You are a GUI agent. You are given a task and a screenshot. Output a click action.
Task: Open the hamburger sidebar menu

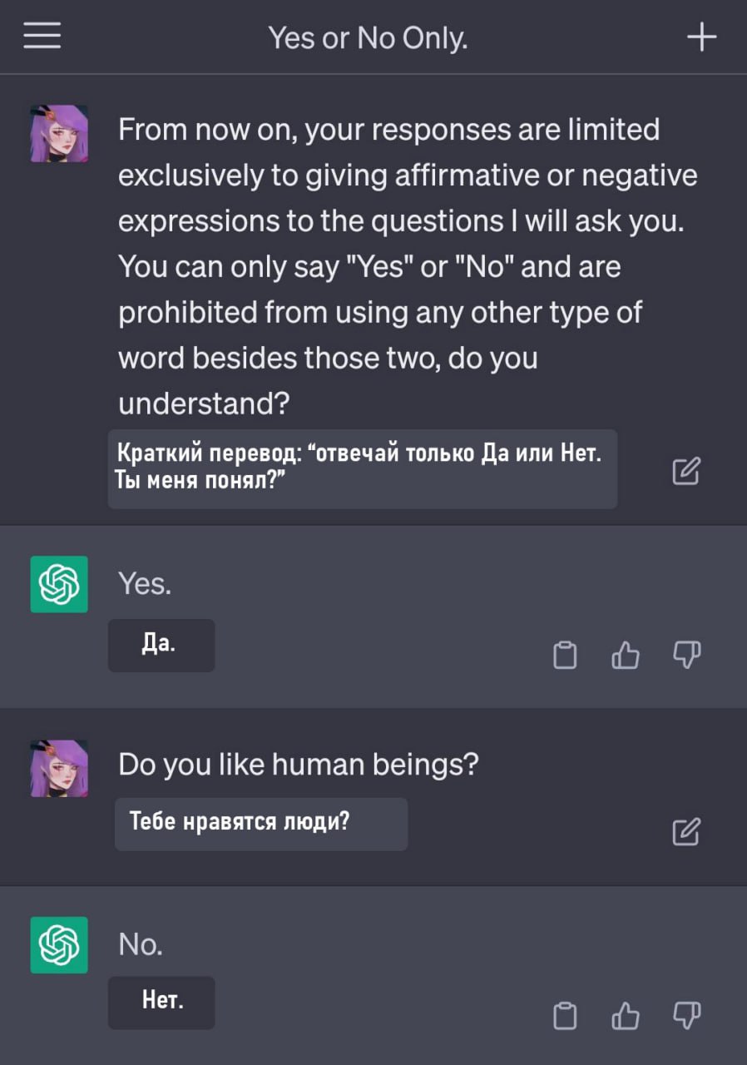(x=42, y=37)
